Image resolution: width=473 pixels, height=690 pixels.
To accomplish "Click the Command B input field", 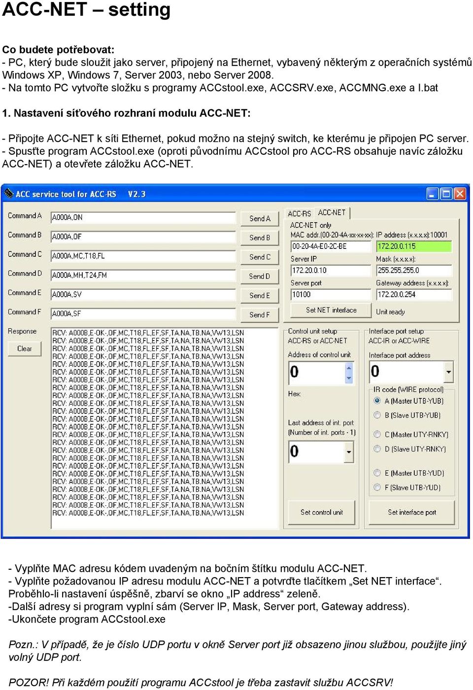I will coord(143,237).
